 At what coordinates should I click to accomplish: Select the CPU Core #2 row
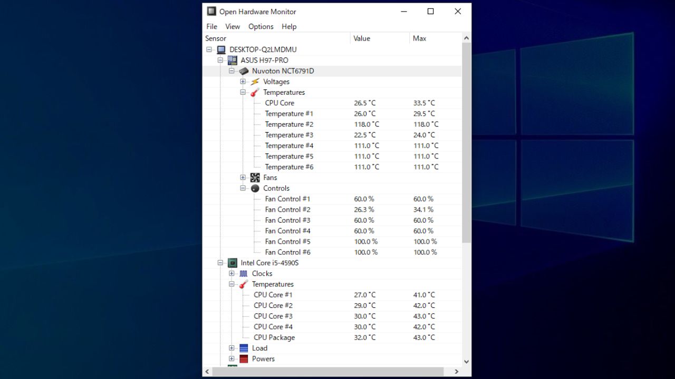pos(332,305)
